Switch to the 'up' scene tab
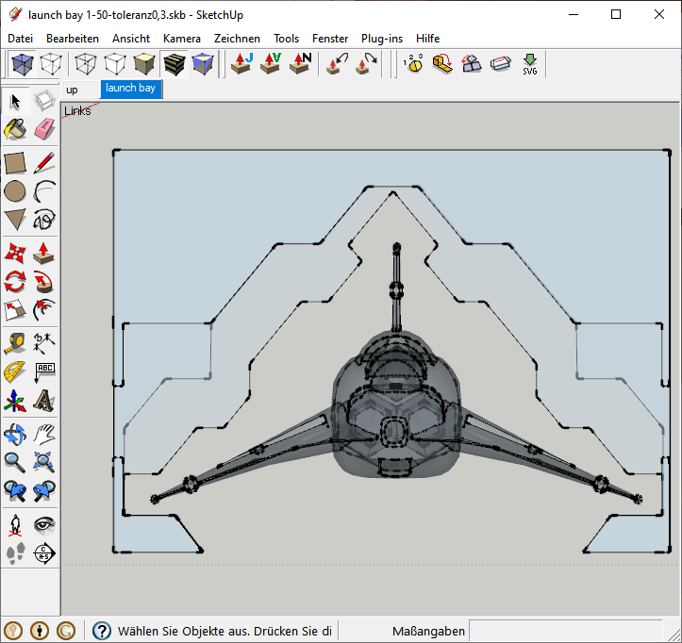 [x=81, y=90]
